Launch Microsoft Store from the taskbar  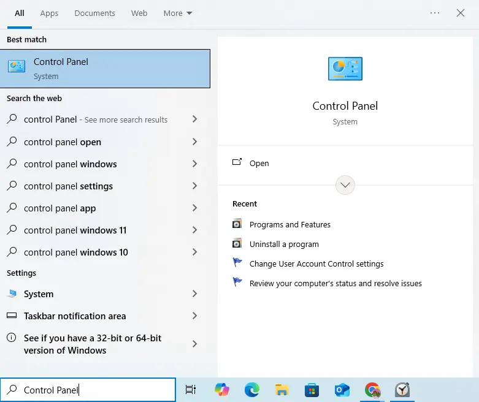point(312,390)
